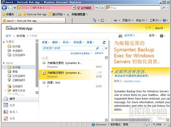Open the Move (移动) dropdown
Screen dimensions: 171x127
(66, 42)
